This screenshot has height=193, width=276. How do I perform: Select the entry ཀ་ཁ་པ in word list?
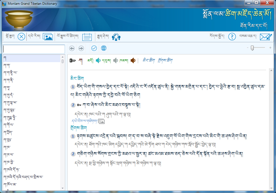[32, 155]
